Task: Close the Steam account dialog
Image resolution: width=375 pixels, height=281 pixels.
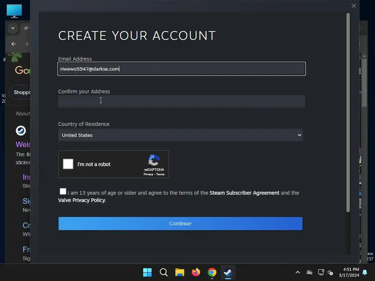Action: [354, 6]
